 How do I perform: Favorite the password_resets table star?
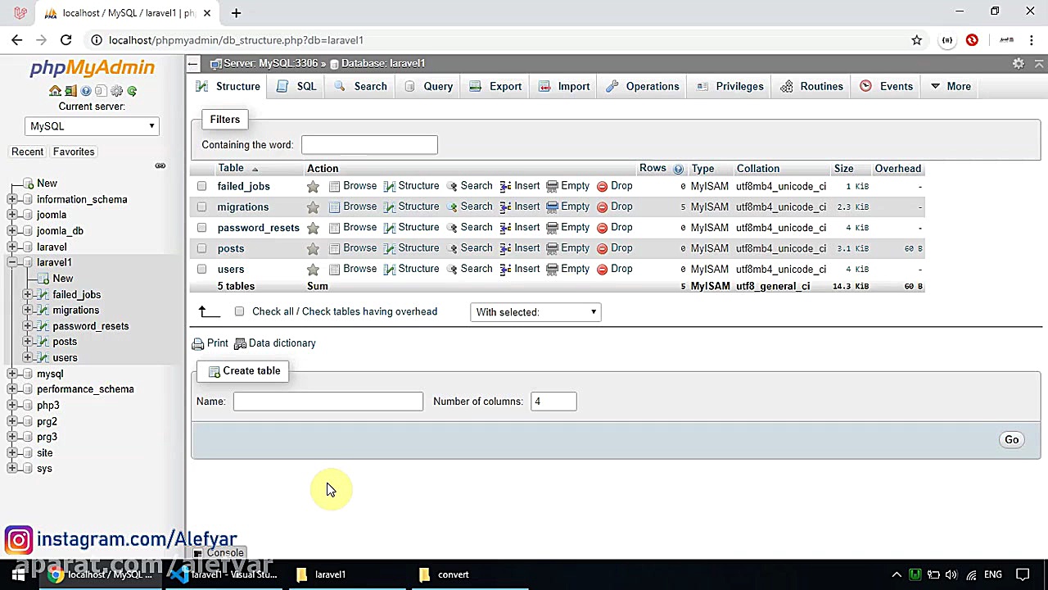pos(313,228)
